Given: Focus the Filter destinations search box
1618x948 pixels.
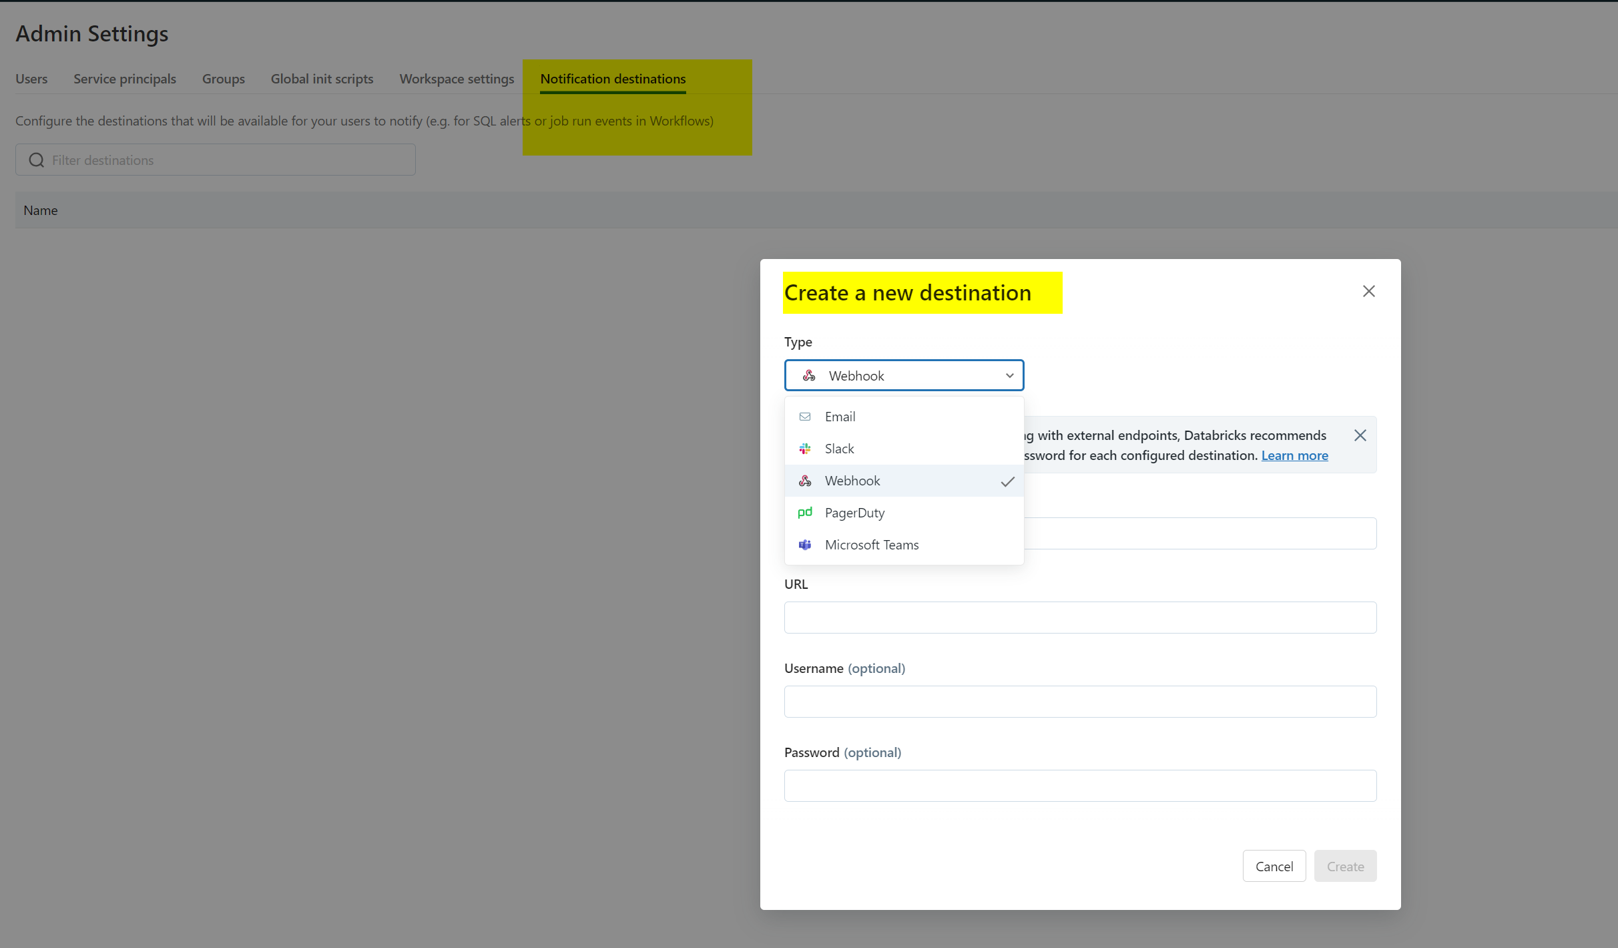Looking at the screenshot, I should (215, 160).
